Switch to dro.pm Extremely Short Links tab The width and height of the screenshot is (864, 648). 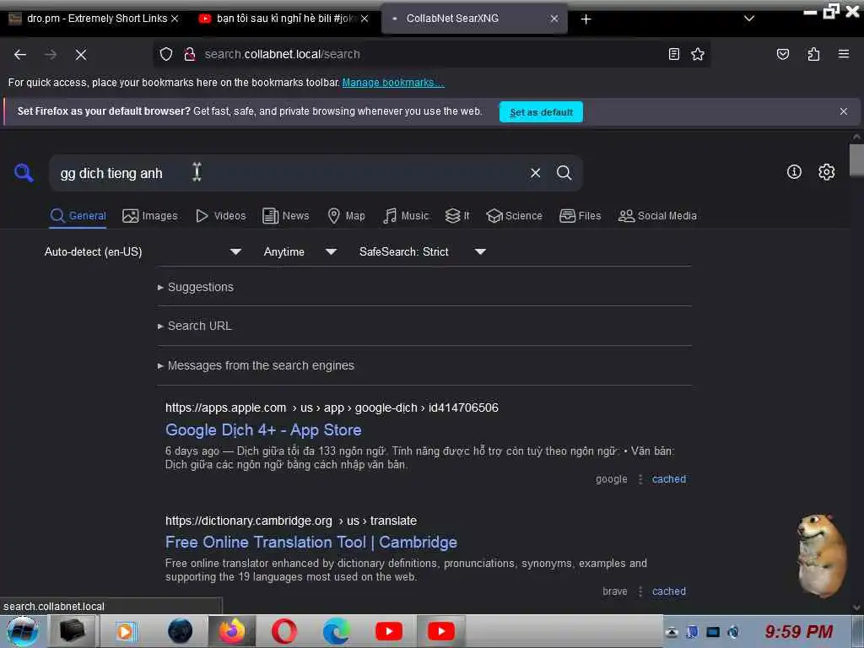click(x=93, y=19)
